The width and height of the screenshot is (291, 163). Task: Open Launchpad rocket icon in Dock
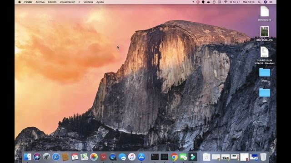point(46,157)
